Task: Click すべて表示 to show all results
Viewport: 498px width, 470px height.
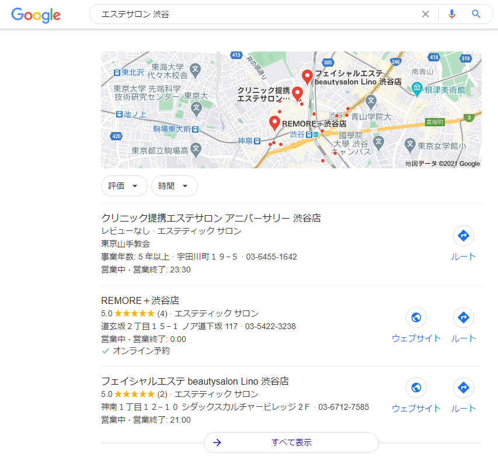Action: (291, 443)
